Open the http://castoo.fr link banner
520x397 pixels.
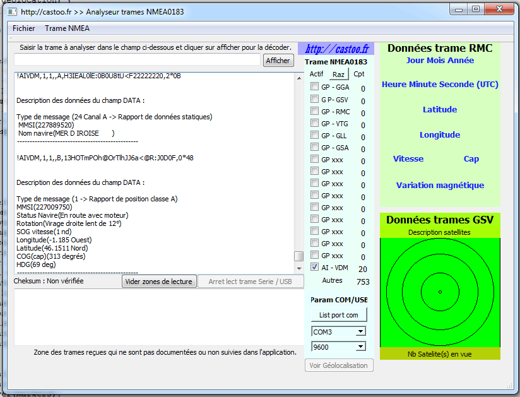pos(336,49)
